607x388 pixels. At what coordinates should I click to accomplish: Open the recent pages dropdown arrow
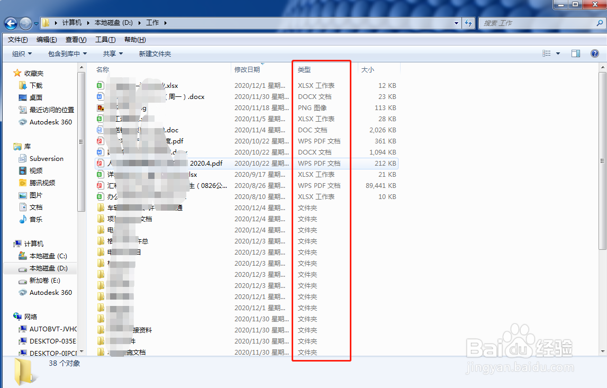(36, 24)
